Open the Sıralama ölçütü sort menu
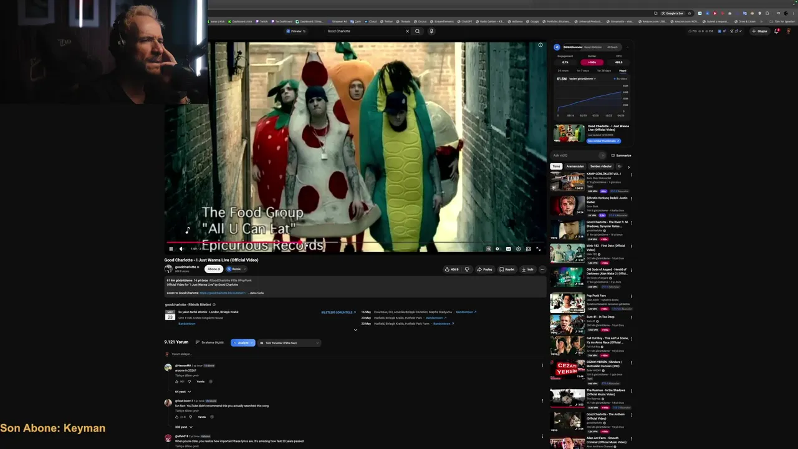This screenshot has height=449, width=798. (209, 342)
